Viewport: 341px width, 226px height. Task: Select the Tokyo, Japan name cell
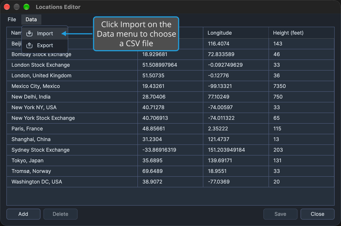point(72,161)
